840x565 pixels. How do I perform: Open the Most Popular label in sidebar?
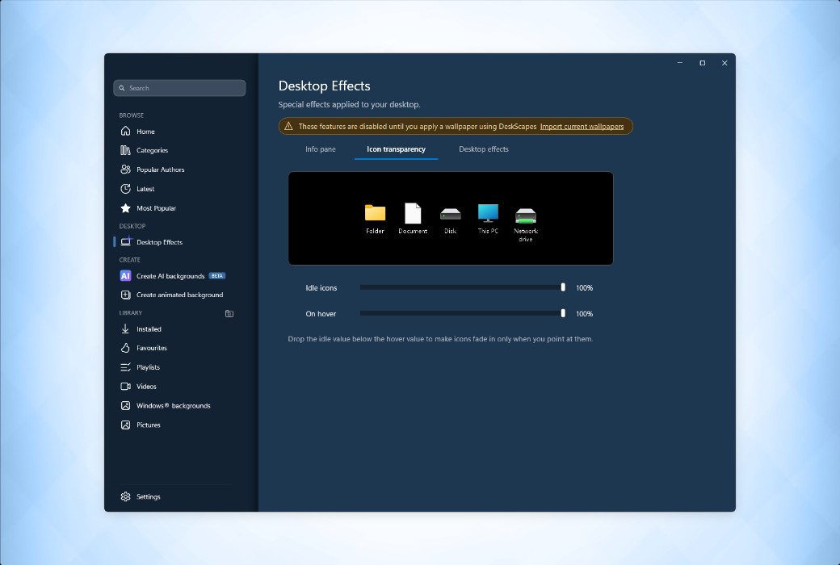156,208
